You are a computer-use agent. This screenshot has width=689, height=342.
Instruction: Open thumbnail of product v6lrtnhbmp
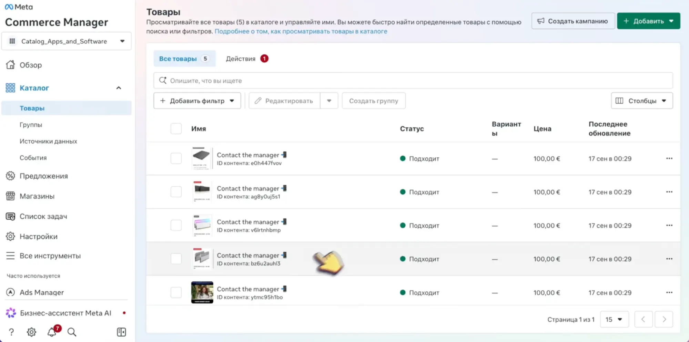coord(202,225)
